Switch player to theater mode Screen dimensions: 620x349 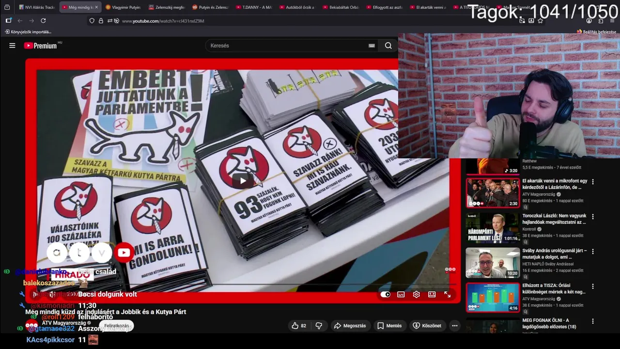432,294
